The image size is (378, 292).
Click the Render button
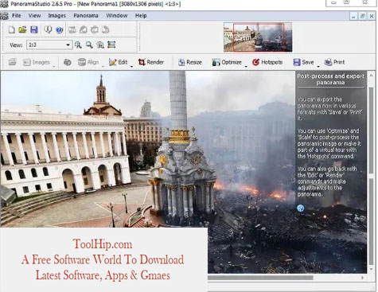click(151, 62)
